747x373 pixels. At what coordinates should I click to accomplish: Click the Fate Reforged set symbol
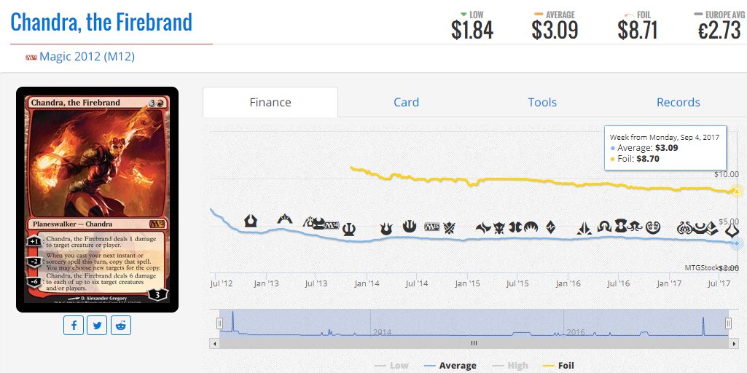484,227
